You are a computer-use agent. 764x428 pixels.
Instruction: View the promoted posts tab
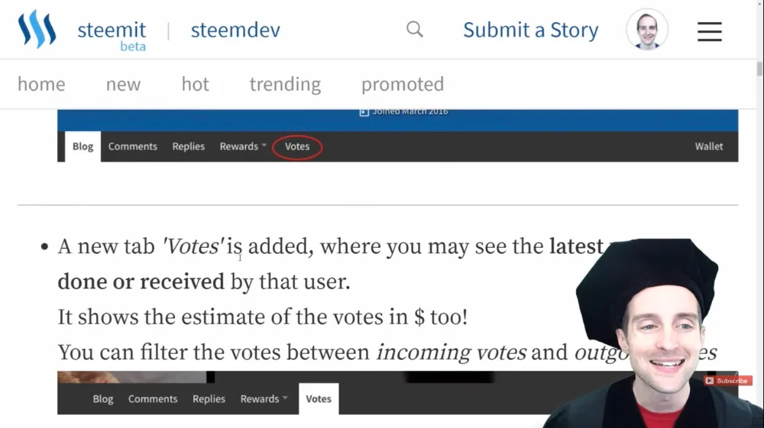[x=403, y=84]
